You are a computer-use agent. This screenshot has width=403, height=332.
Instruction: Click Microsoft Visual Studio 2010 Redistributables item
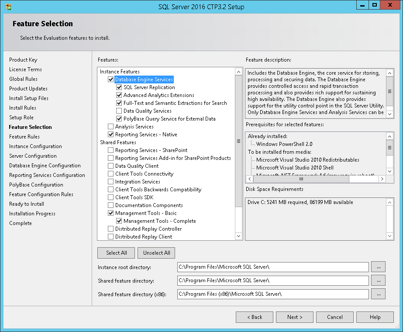click(x=308, y=160)
